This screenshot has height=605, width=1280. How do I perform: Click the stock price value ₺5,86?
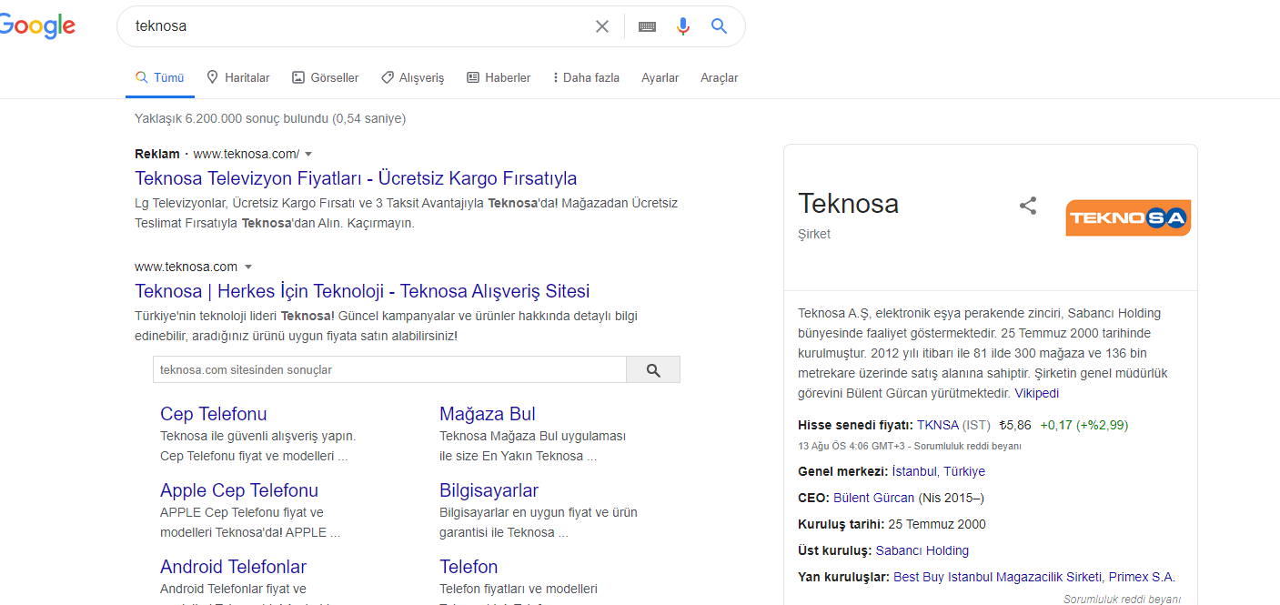click(1014, 425)
